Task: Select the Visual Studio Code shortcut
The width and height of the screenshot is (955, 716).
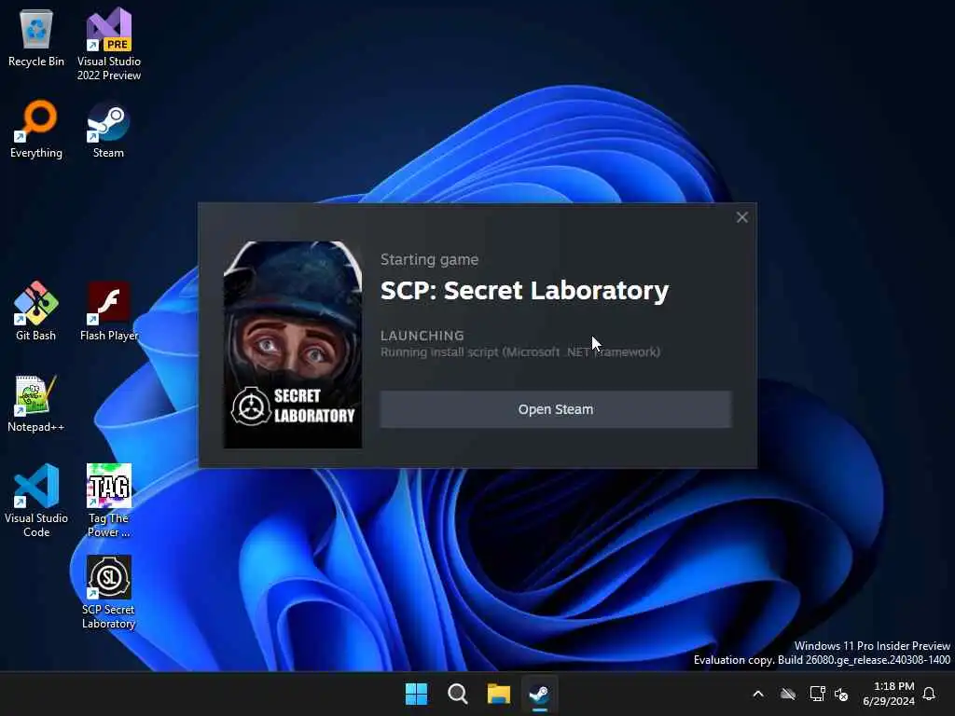Action: 36,501
